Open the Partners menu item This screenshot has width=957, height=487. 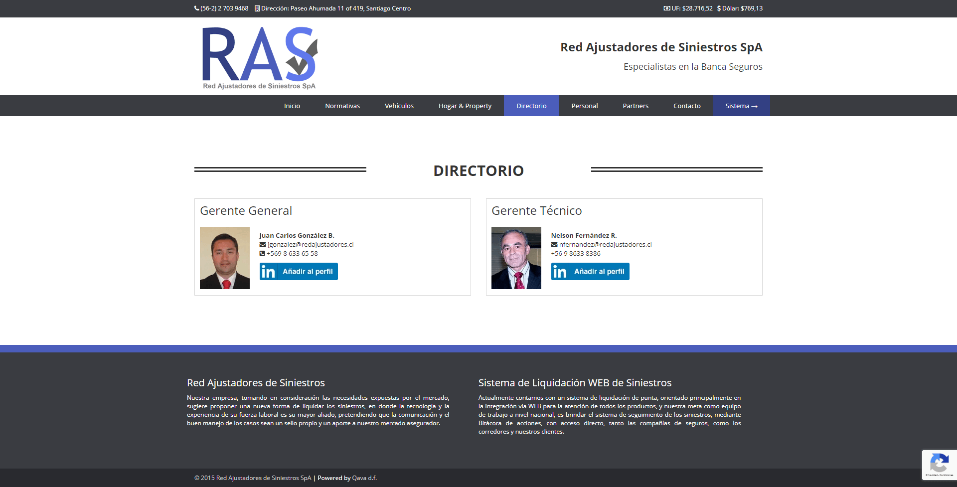(636, 106)
